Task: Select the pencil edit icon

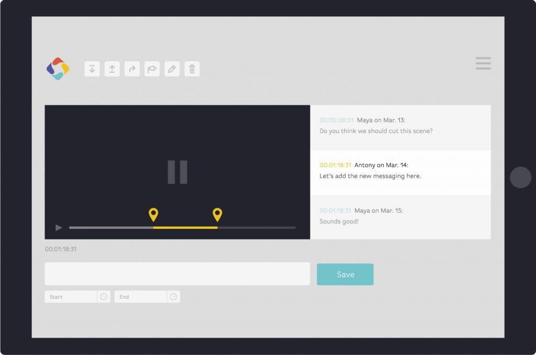Action: click(172, 69)
